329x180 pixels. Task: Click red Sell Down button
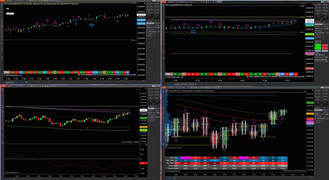pyautogui.click(x=325, y=48)
